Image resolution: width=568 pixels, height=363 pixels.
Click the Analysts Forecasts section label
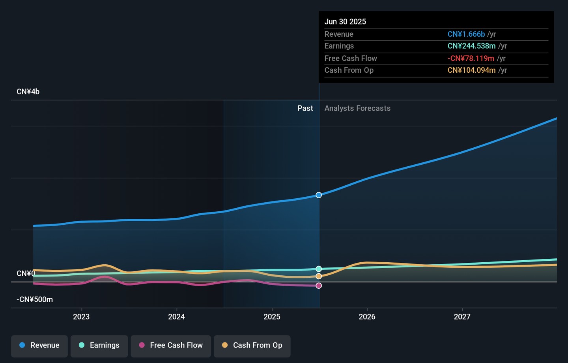[x=357, y=108]
